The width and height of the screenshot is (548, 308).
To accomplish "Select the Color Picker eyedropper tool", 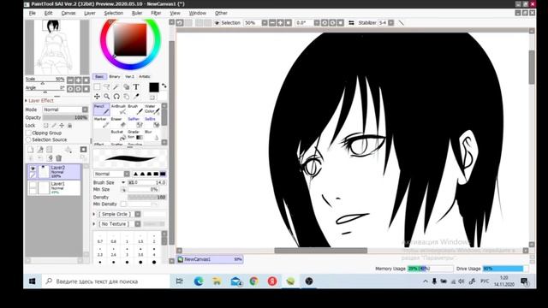I will click(x=136, y=97).
